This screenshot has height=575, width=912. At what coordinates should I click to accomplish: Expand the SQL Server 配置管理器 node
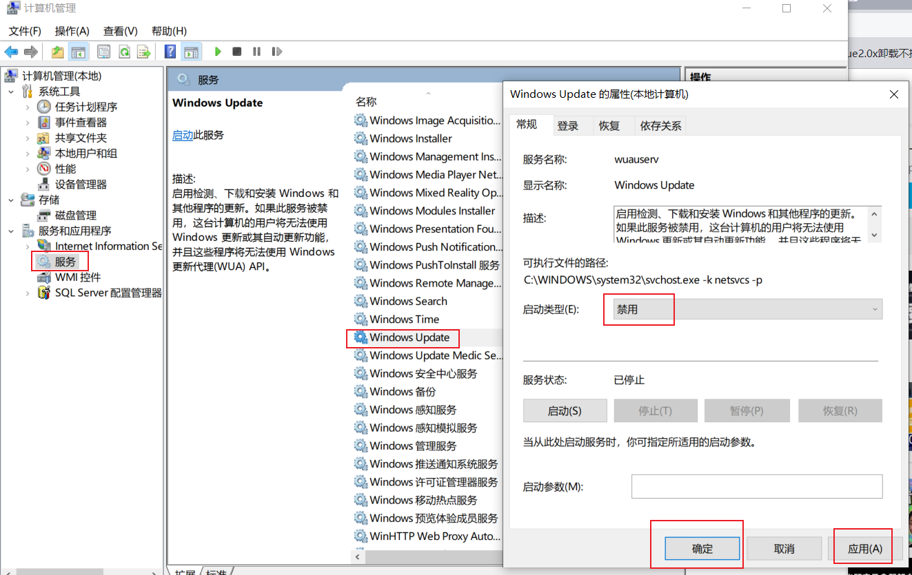click(28, 293)
